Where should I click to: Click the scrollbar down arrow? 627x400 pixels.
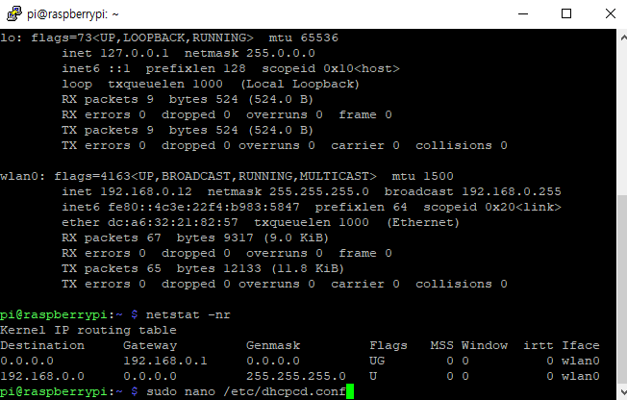[x=623, y=391]
